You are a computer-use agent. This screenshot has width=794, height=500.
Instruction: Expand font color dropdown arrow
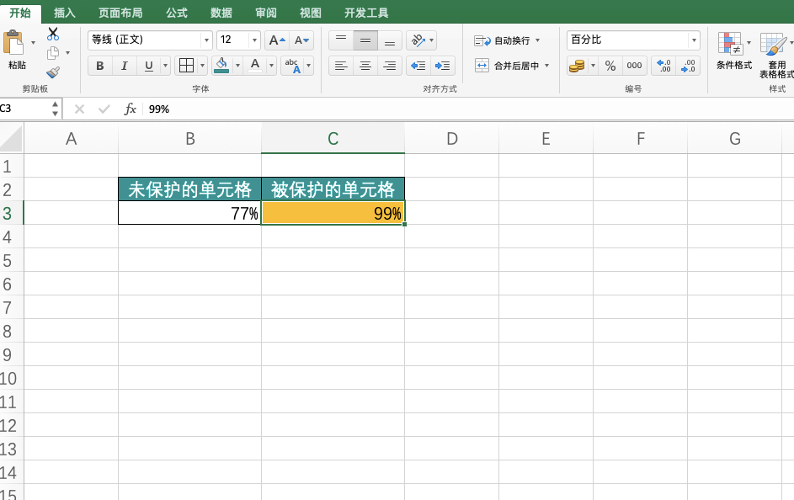tap(271, 66)
